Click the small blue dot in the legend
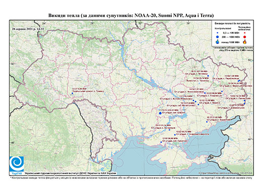Screen dimensions: 262x185 (x=218, y=33)
